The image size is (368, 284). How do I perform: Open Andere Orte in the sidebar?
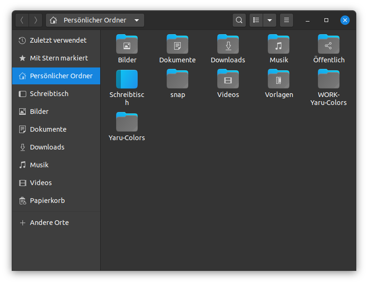coord(56,223)
